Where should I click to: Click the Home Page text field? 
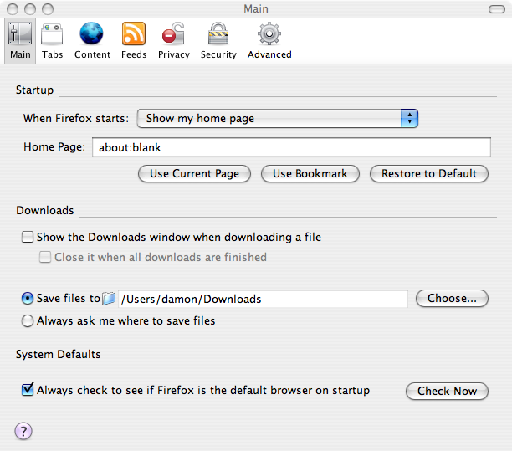(291, 147)
